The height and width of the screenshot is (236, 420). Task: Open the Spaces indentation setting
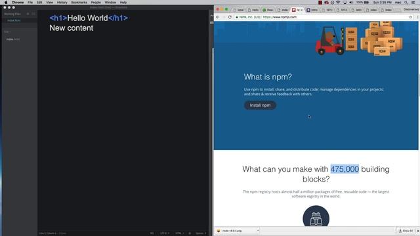[200, 233]
